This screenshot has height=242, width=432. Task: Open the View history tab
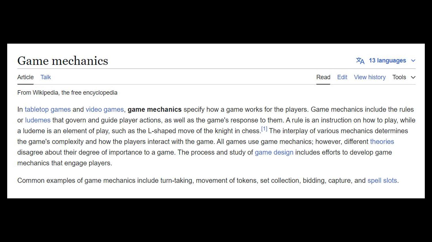370,77
